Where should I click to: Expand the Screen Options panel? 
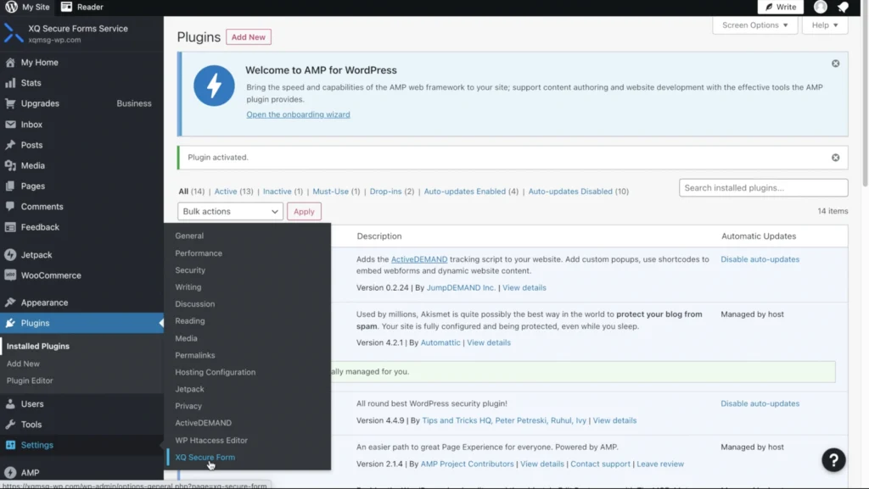754,25
